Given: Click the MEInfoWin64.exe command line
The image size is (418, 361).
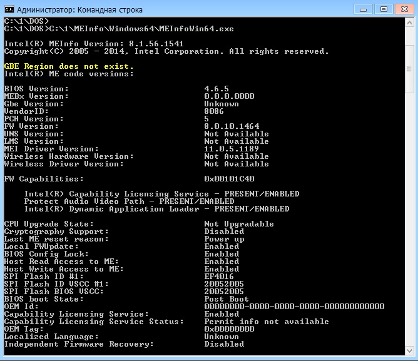Looking at the screenshot, I should coord(119,29).
